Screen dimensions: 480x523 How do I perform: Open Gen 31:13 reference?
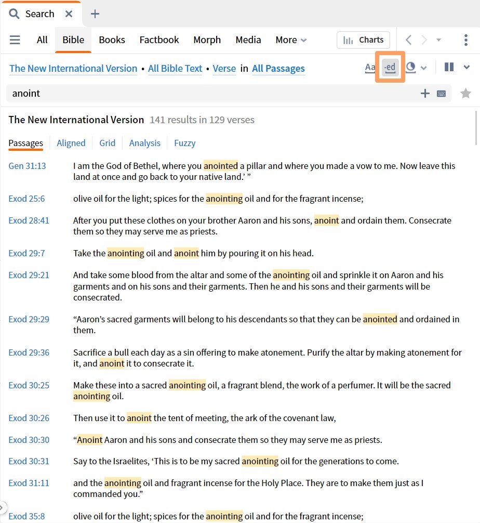coord(28,166)
